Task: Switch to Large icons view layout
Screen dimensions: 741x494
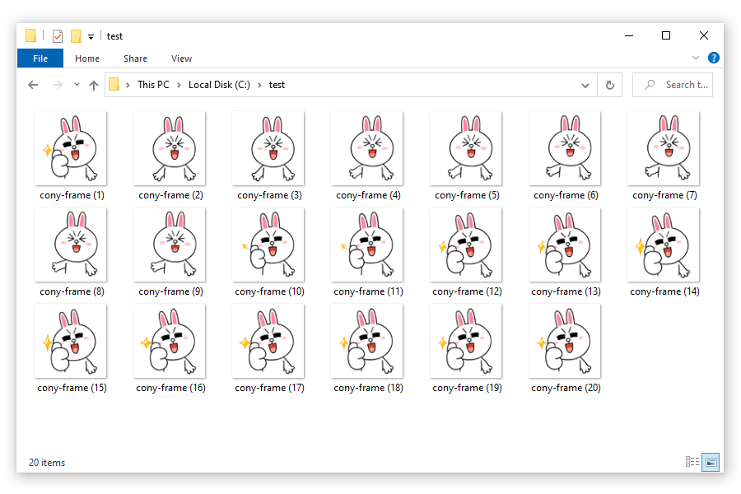Action: pyautogui.click(x=711, y=462)
